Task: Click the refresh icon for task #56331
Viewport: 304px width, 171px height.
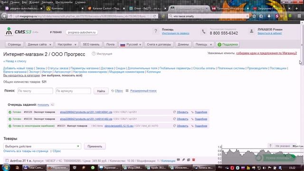Action: (174, 126)
